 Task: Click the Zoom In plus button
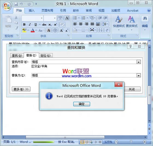pos(145,142)
